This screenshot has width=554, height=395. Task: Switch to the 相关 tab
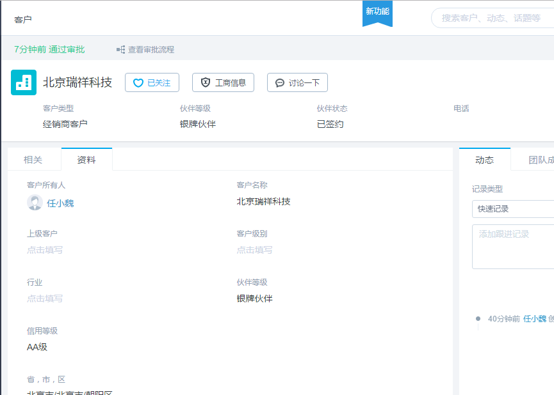pos(33,160)
